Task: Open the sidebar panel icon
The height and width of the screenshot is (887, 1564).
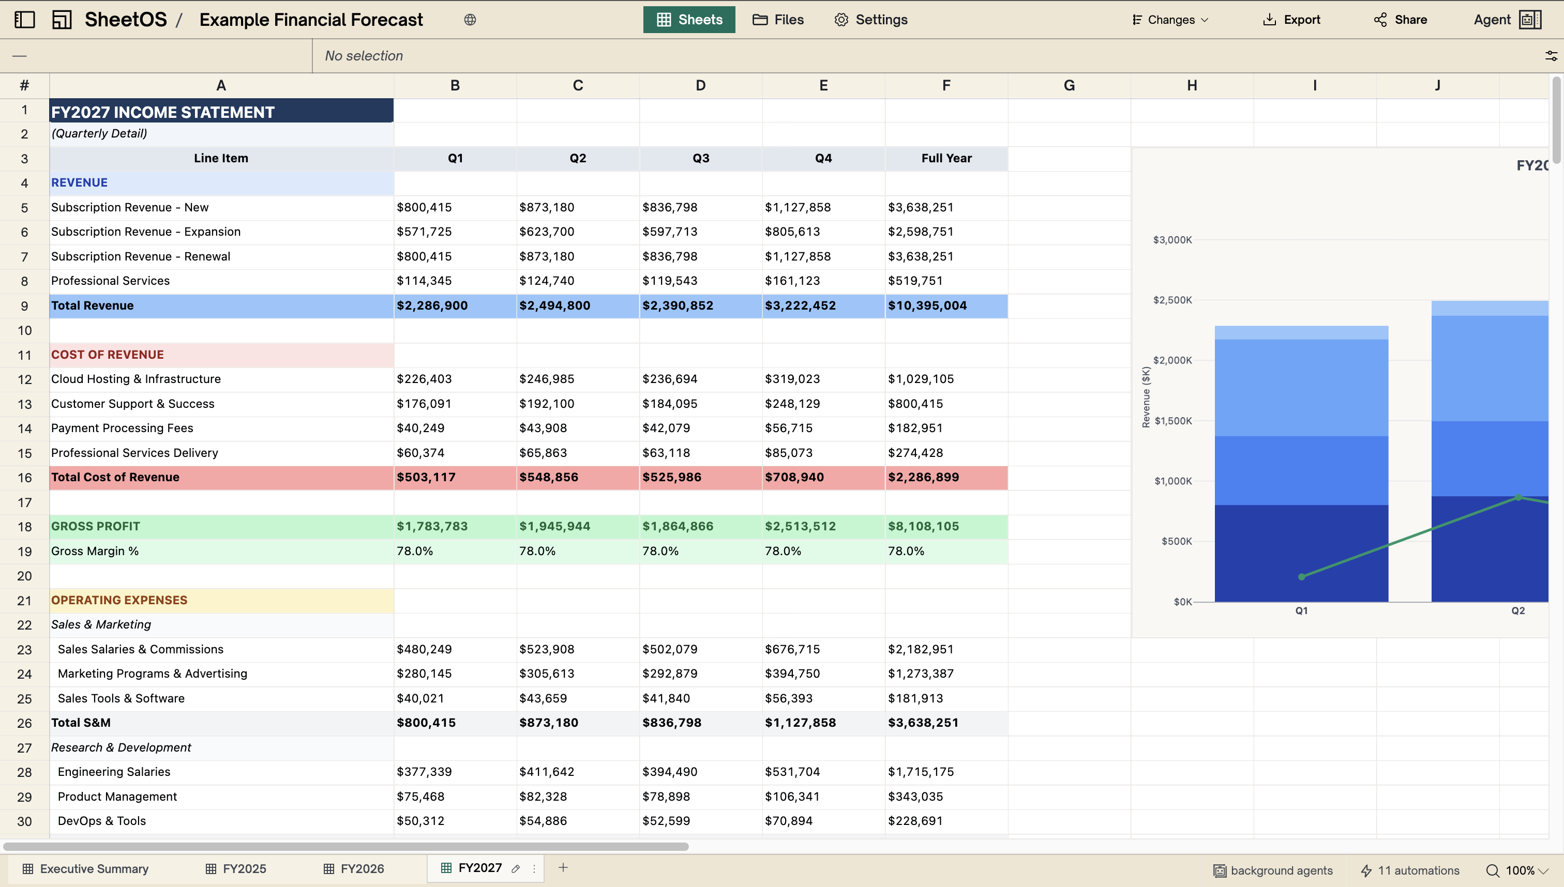Action: 24,19
